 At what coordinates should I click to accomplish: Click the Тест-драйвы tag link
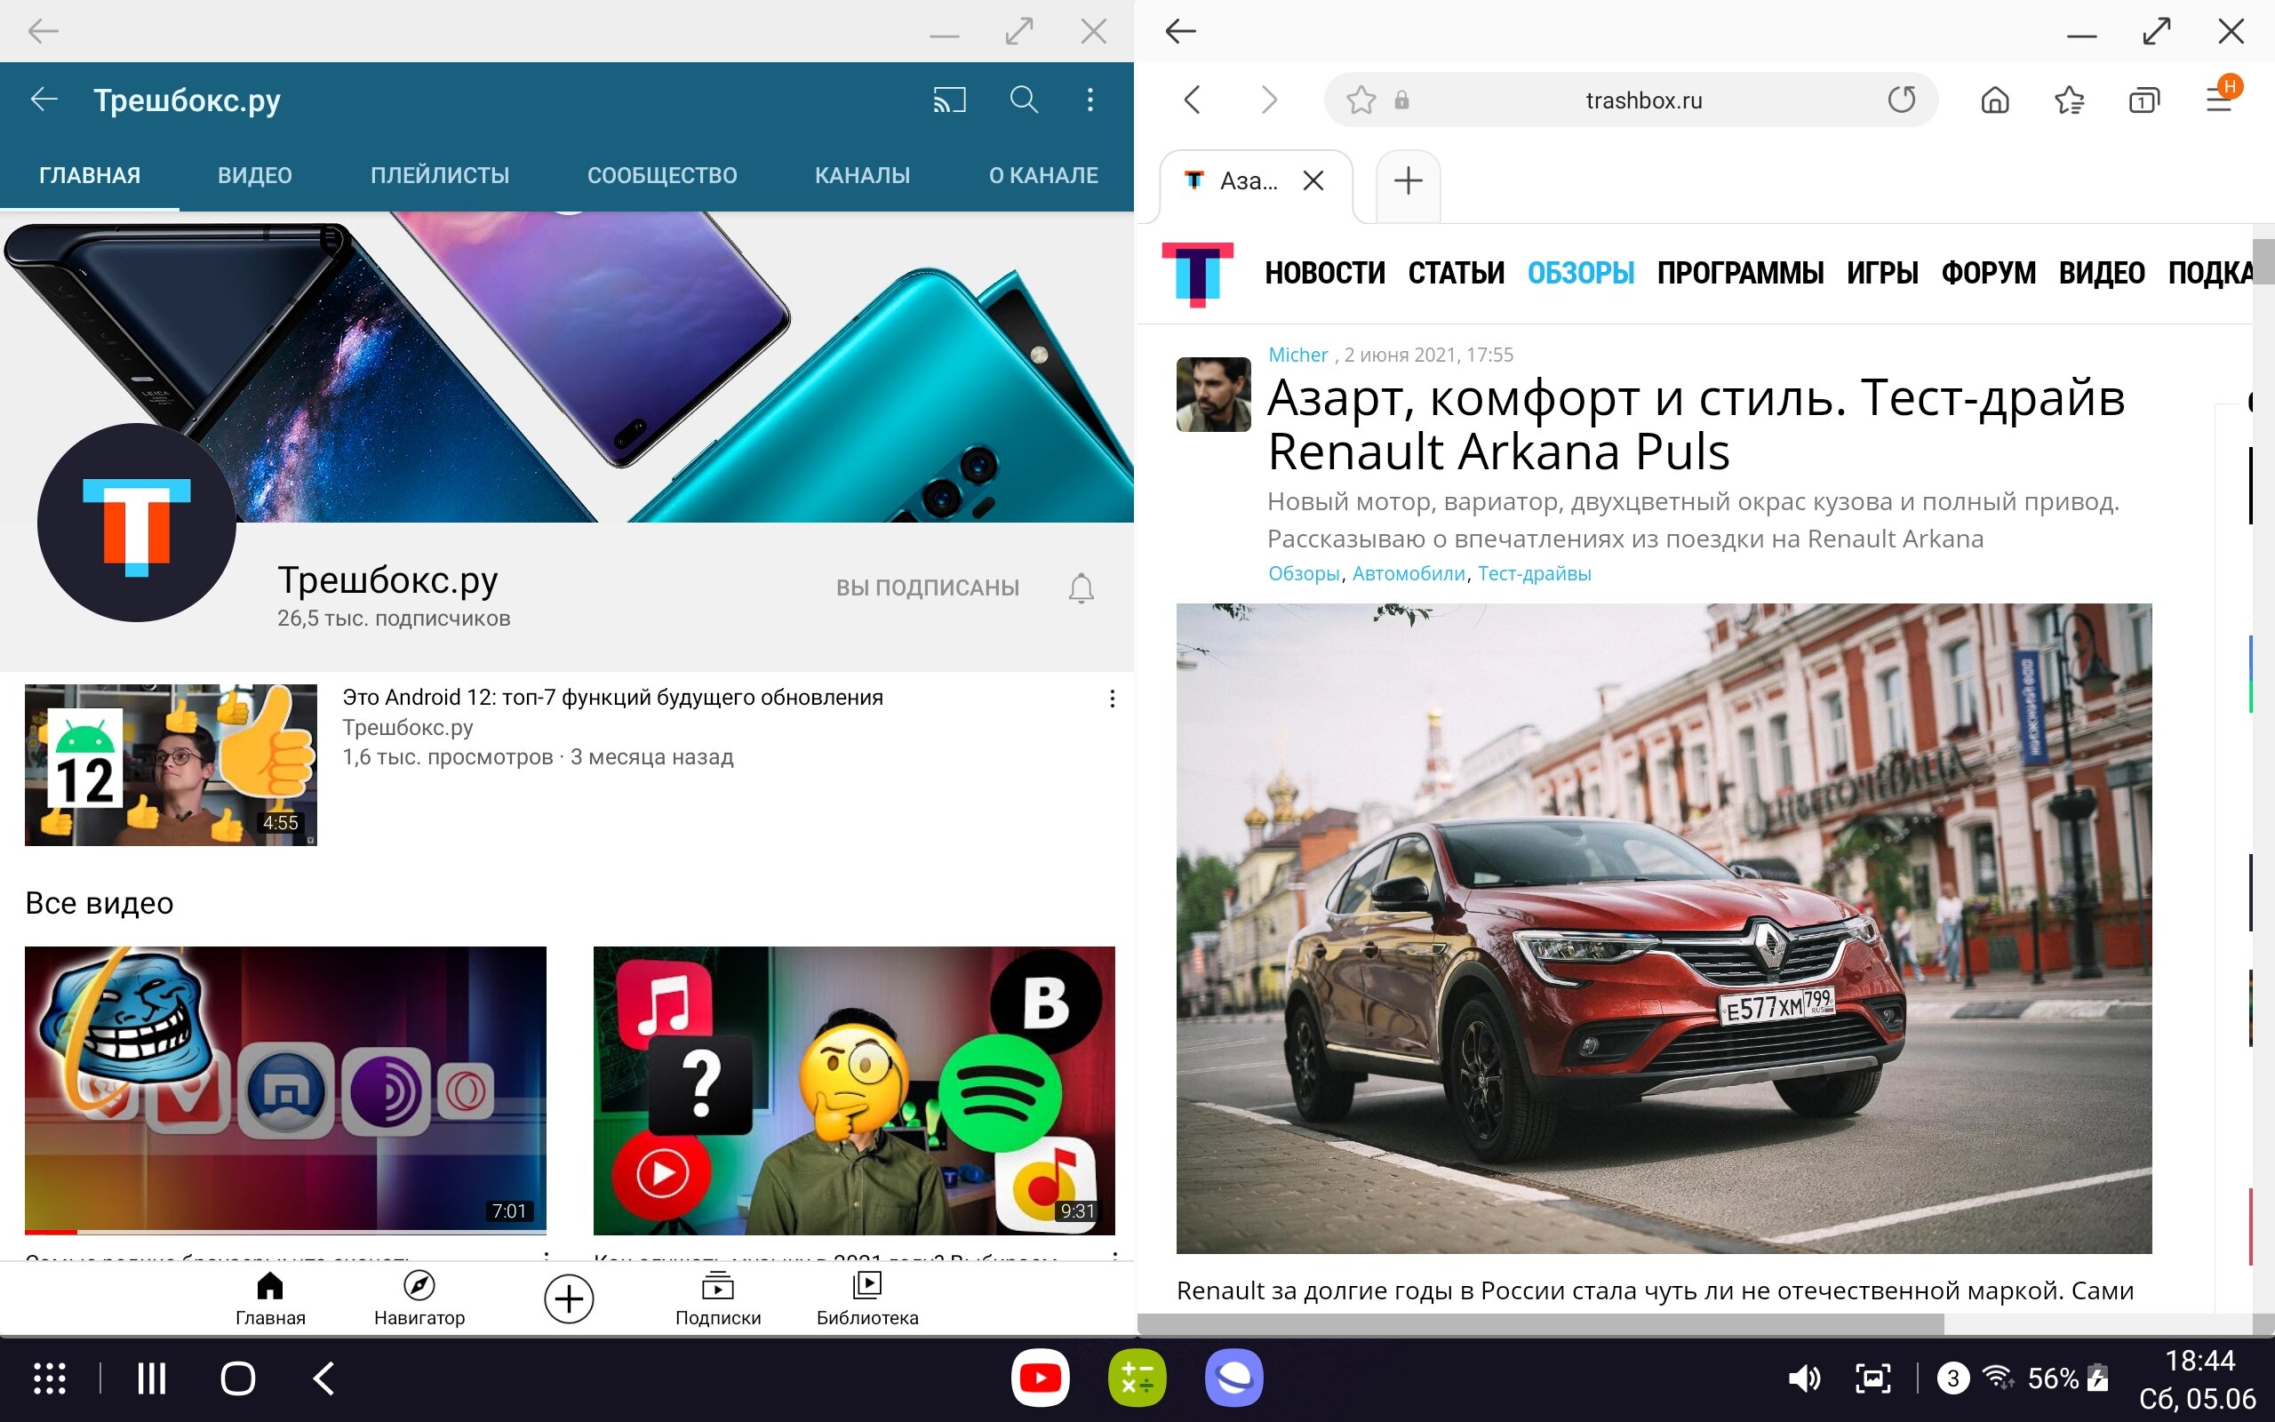coord(1534,574)
